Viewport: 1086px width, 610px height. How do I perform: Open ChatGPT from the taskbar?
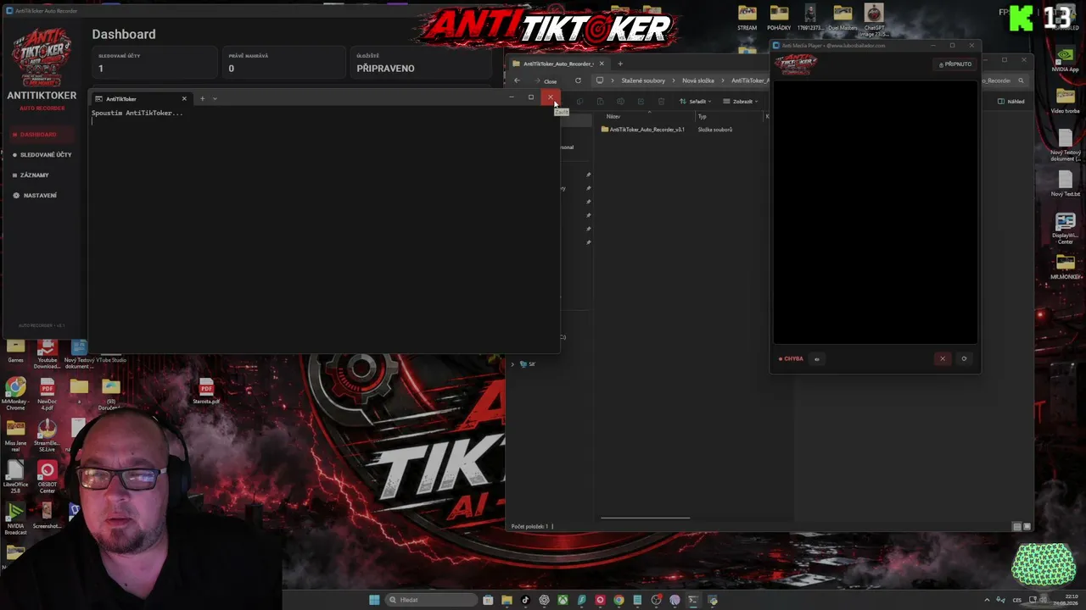(544, 600)
